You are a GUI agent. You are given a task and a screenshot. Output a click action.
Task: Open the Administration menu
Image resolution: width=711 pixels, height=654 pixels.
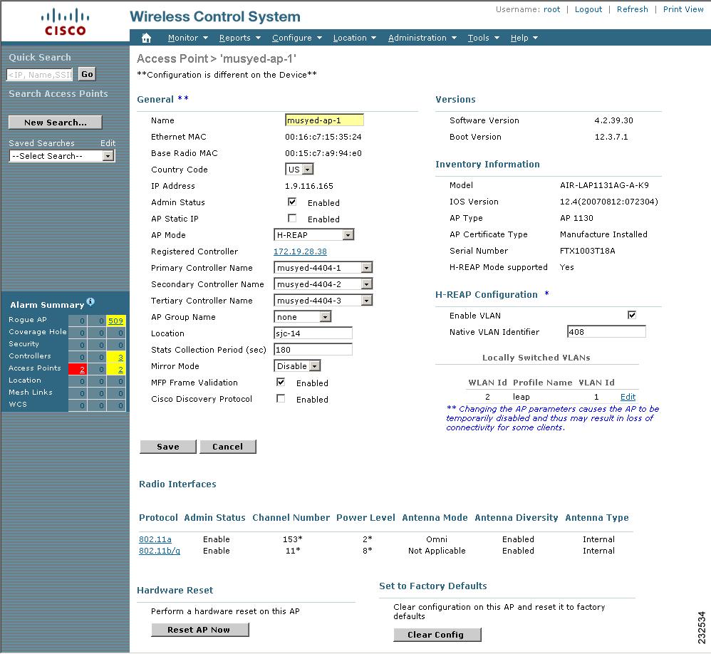coord(422,38)
